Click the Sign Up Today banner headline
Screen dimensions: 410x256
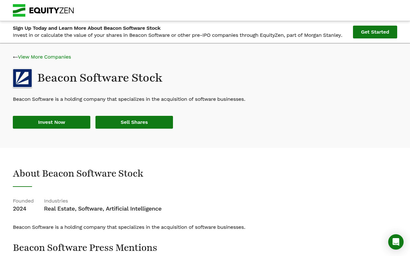[x=87, y=28]
